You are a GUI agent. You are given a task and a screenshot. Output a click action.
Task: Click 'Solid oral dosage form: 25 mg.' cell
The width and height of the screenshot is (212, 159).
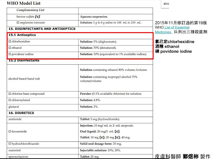116,145
